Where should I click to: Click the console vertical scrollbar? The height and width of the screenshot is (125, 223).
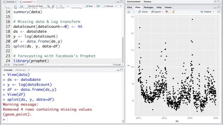pyautogui.click(x=123, y=121)
